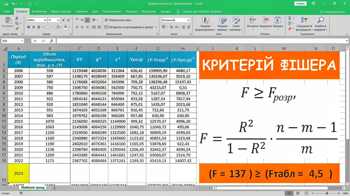This screenshot has width=350, height=196.
Task: Increase decimal places
Action: [x=183, y=27]
